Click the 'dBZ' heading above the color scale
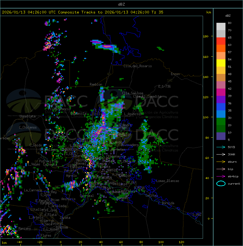The height and width of the screenshot is (246, 243). coord(228,16)
